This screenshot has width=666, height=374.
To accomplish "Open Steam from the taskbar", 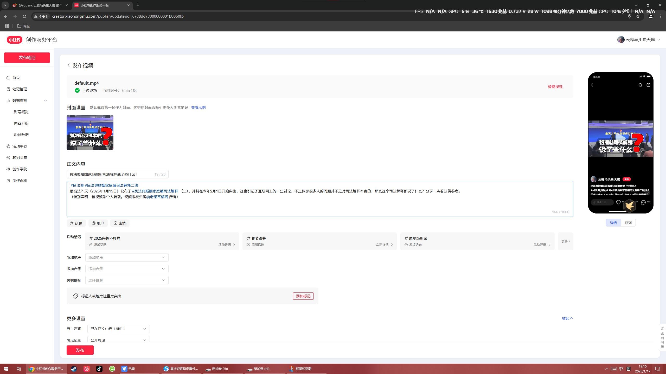I will (74, 369).
